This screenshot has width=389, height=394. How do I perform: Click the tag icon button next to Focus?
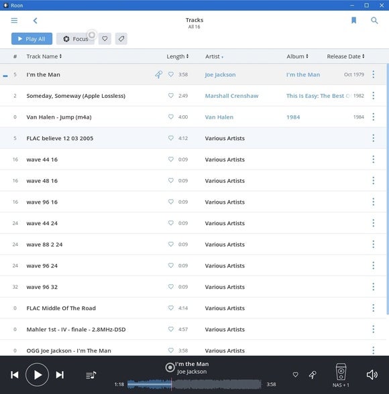tap(121, 39)
